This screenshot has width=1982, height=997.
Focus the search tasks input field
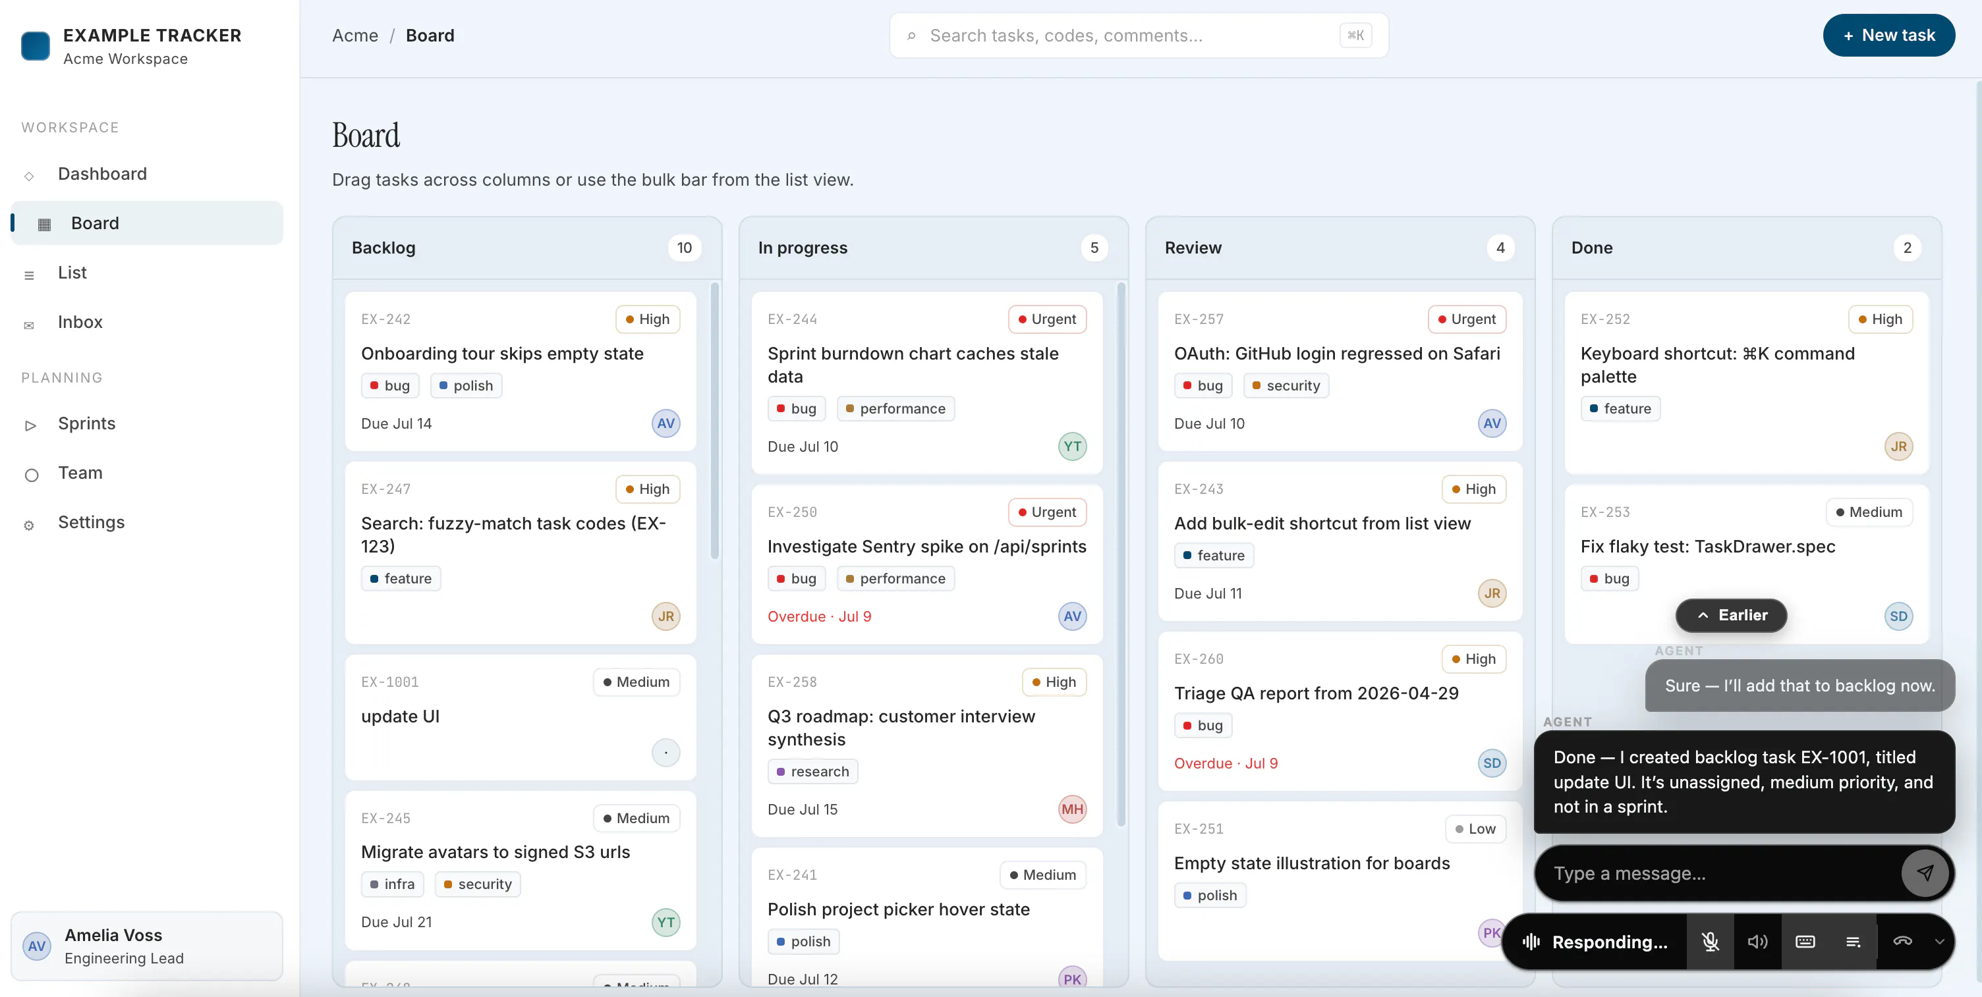point(1139,36)
